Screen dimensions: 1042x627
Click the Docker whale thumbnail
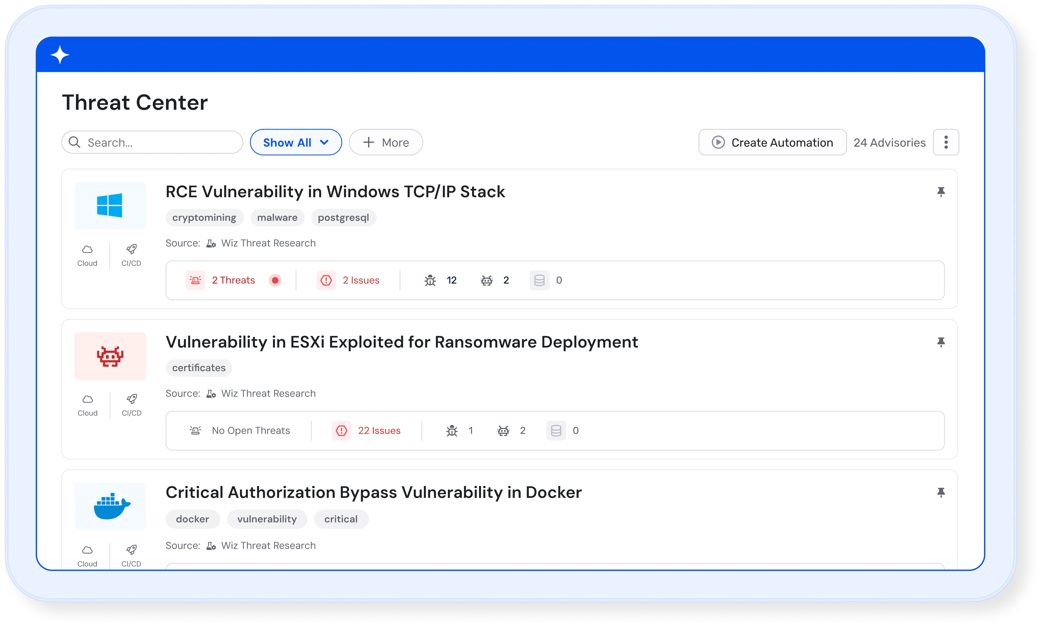coord(110,506)
